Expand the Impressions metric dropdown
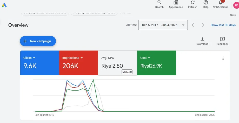239x123 pixels. (72, 58)
